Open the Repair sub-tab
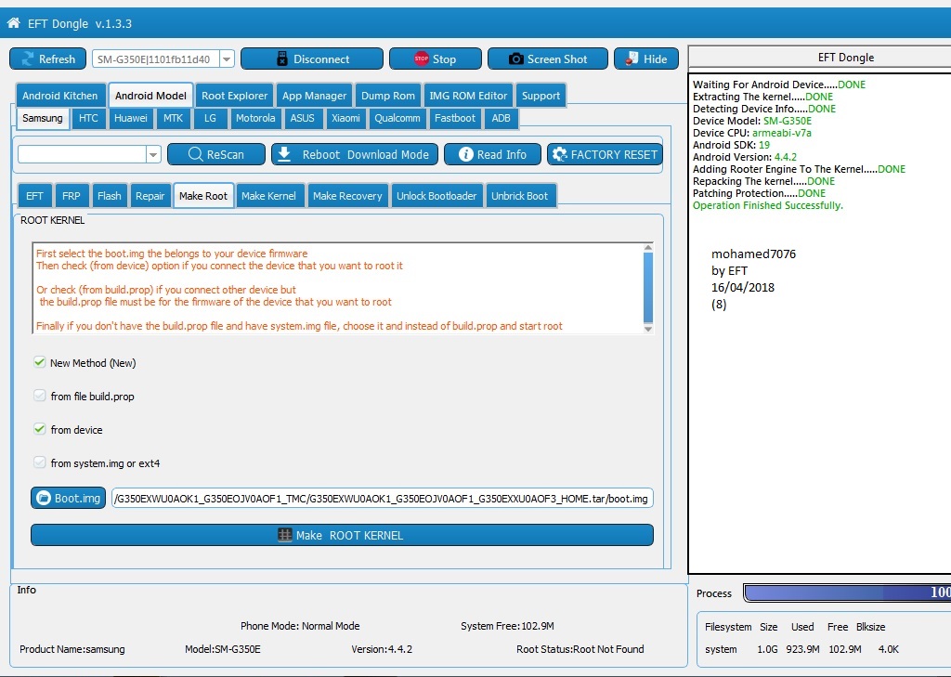Viewport: 951px width, 677px height. pos(150,195)
